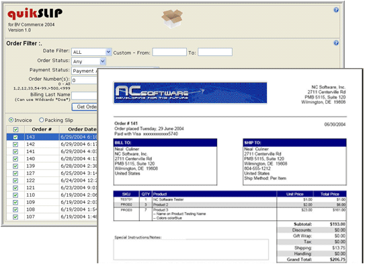Screen dimensions: 367x266
Task: Toggle the select-all checkbox in table header
Action: (x=15, y=129)
